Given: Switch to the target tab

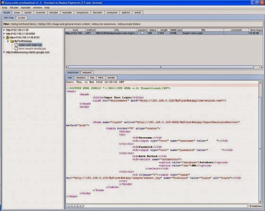Looking at the screenshot, I should [x=7, y=12].
